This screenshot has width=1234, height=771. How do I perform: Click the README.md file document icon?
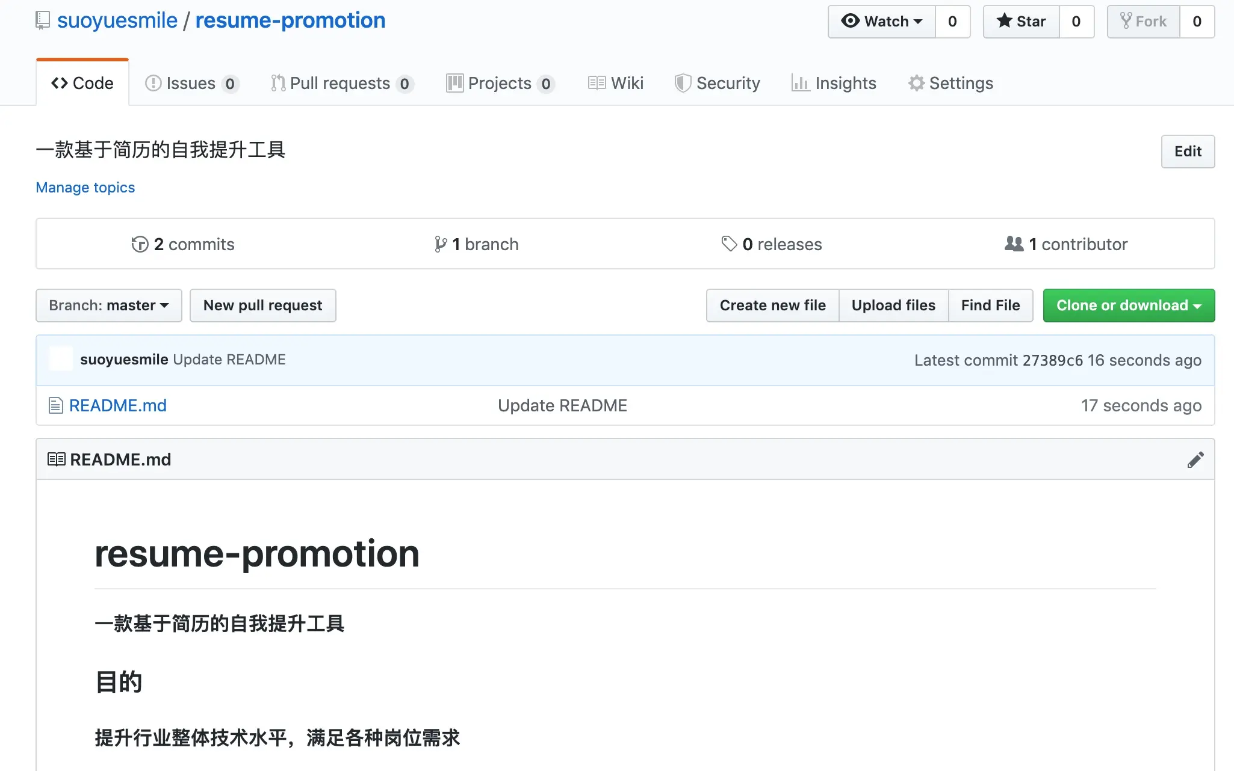coord(55,406)
